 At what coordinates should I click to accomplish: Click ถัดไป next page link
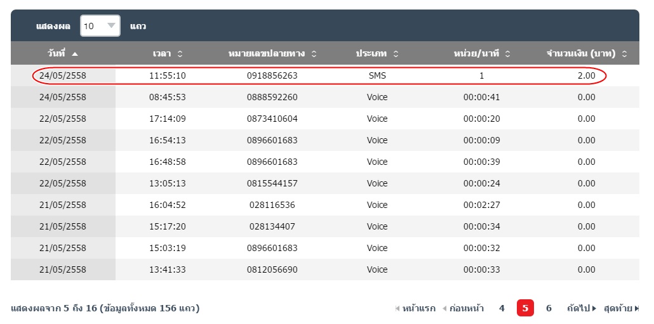tap(581, 308)
